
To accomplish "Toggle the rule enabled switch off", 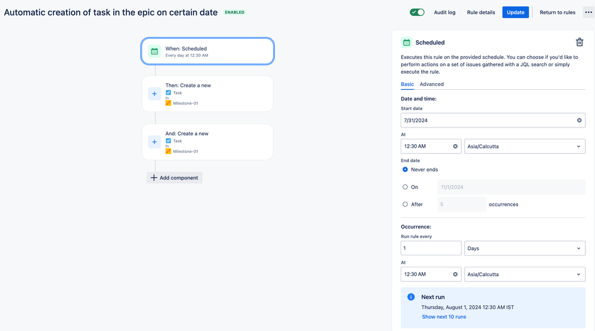I will coord(417,12).
